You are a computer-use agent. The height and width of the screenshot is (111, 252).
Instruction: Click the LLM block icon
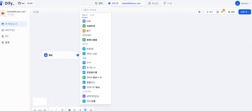[84, 21]
